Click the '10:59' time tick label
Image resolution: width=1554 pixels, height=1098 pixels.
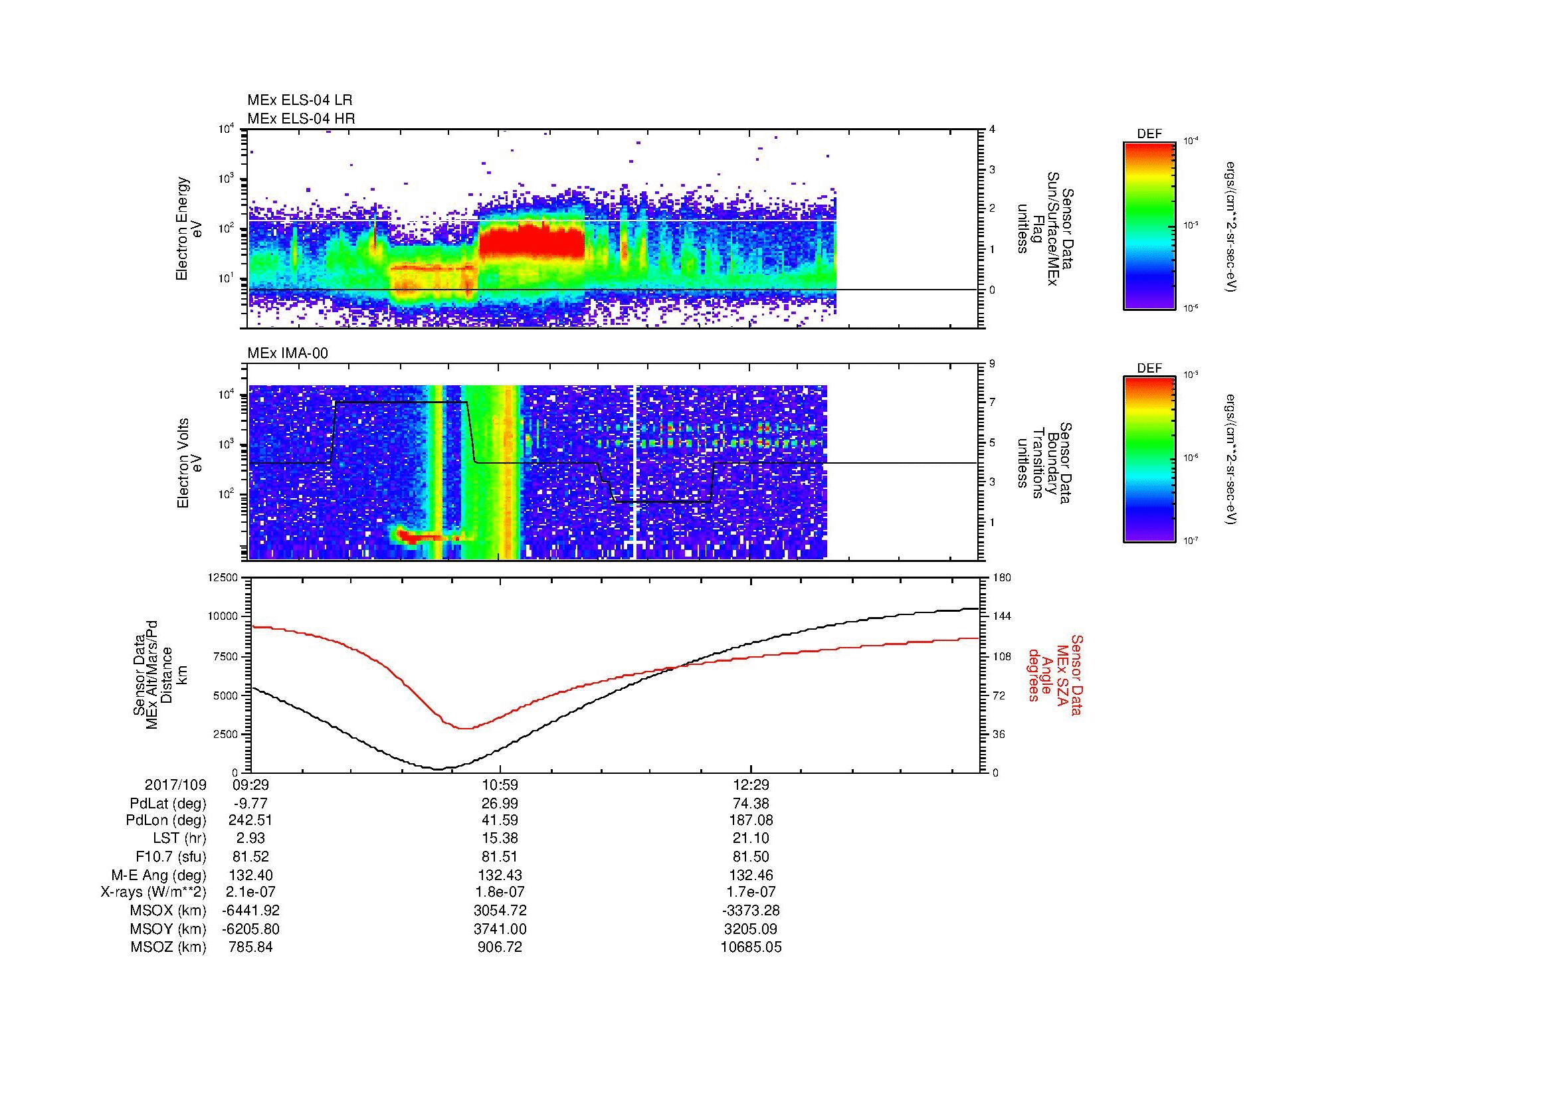pyautogui.click(x=500, y=784)
